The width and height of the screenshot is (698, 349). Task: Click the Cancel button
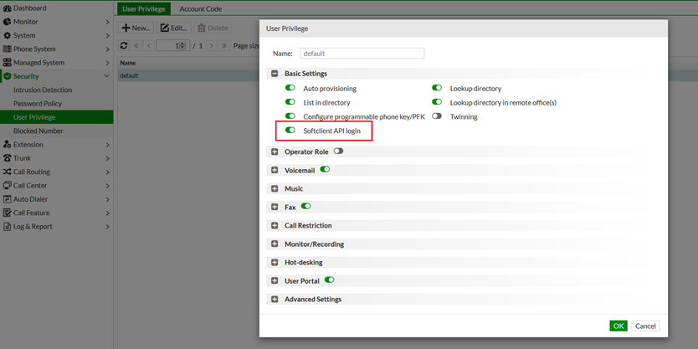pyautogui.click(x=645, y=326)
